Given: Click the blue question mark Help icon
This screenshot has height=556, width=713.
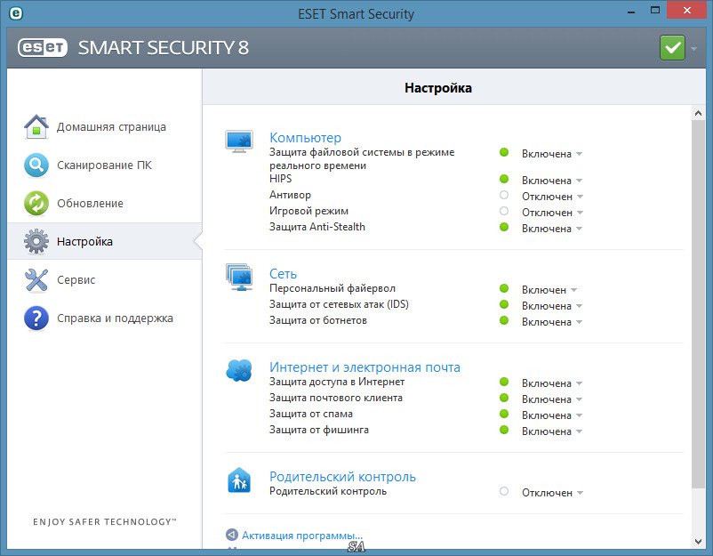Looking at the screenshot, I should tap(36, 318).
